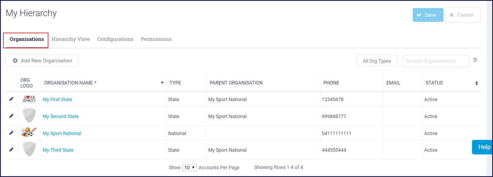This screenshot has height=177, width=493.
Task: Open the filter settings icon beside search
Action: click(475, 60)
